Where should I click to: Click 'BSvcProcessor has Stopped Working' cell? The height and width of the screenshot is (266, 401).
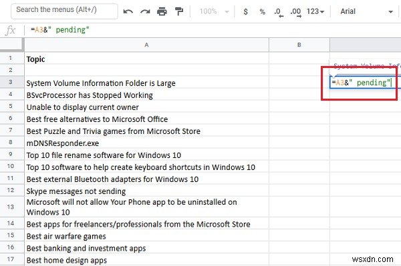click(146, 94)
